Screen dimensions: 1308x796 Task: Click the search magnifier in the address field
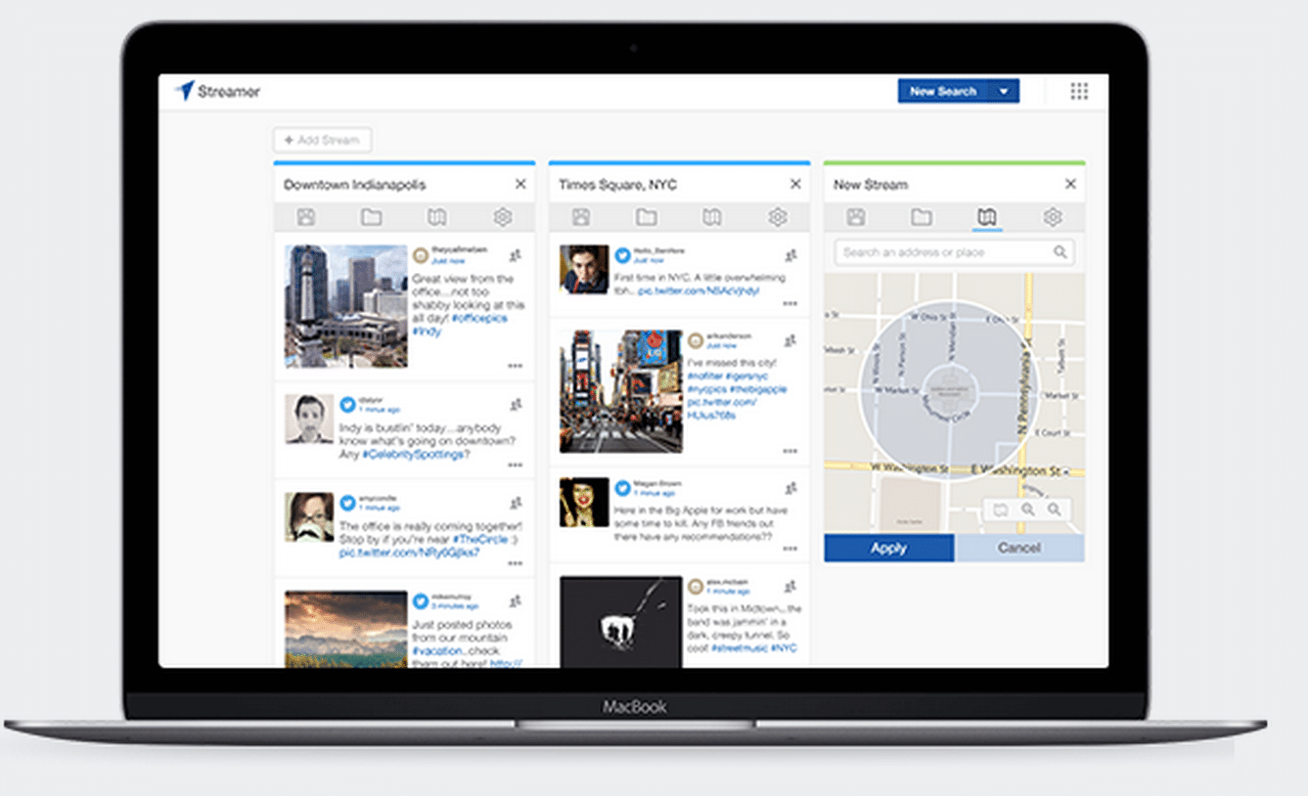(x=1060, y=252)
